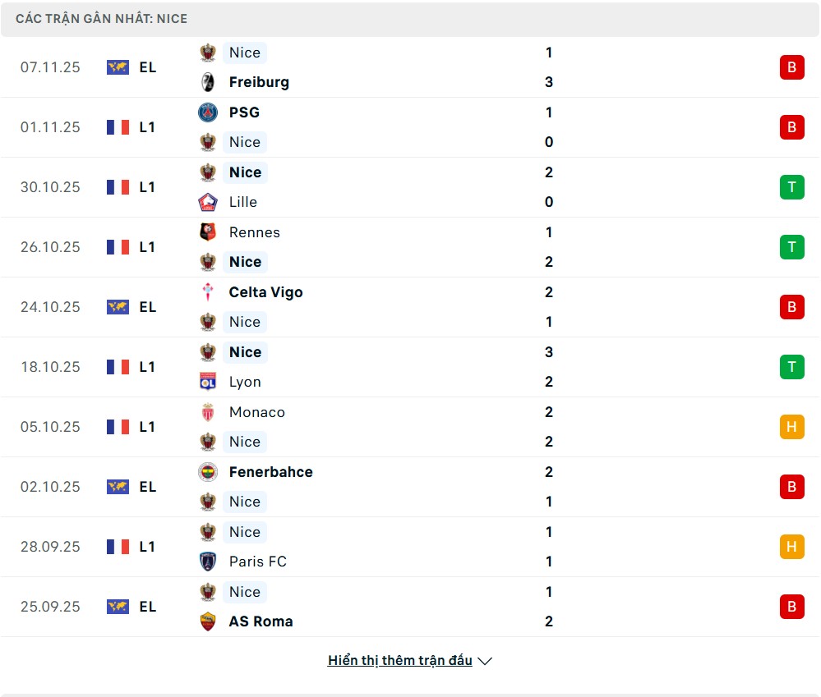The image size is (821, 697).
Task: Click the AS Roma crest icon
Action: coord(208,621)
